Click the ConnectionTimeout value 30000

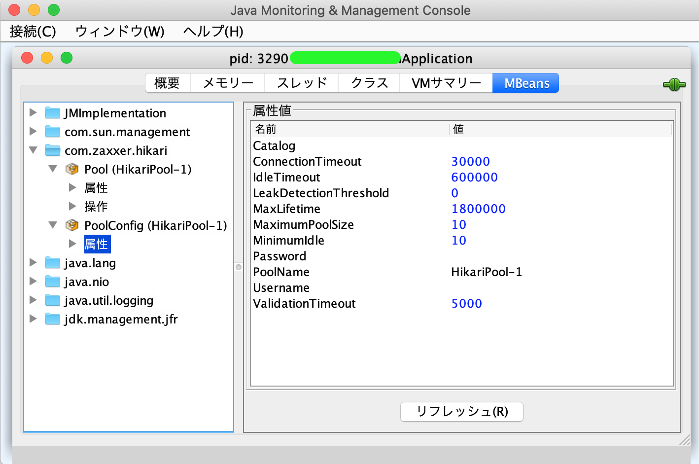[470, 161]
